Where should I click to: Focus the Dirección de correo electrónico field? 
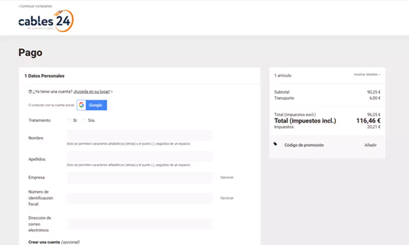140,224
